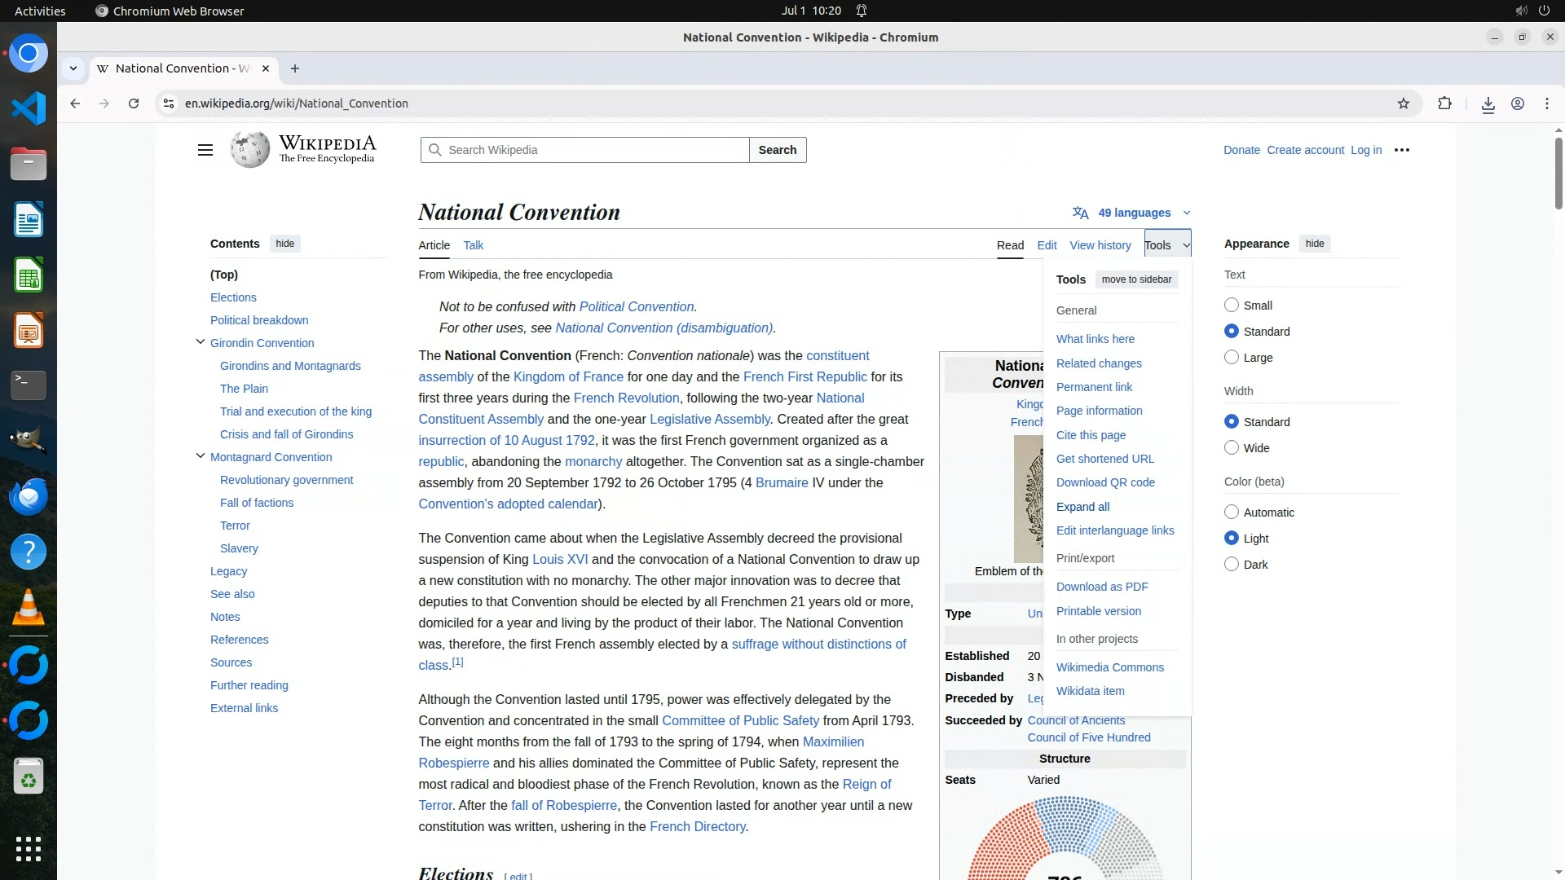The width and height of the screenshot is (1565, 880).
Task: Open the personal tools three-dots menu
Action: click(1402, 150)
